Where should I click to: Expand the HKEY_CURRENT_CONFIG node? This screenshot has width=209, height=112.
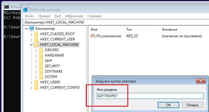[31, 88]
